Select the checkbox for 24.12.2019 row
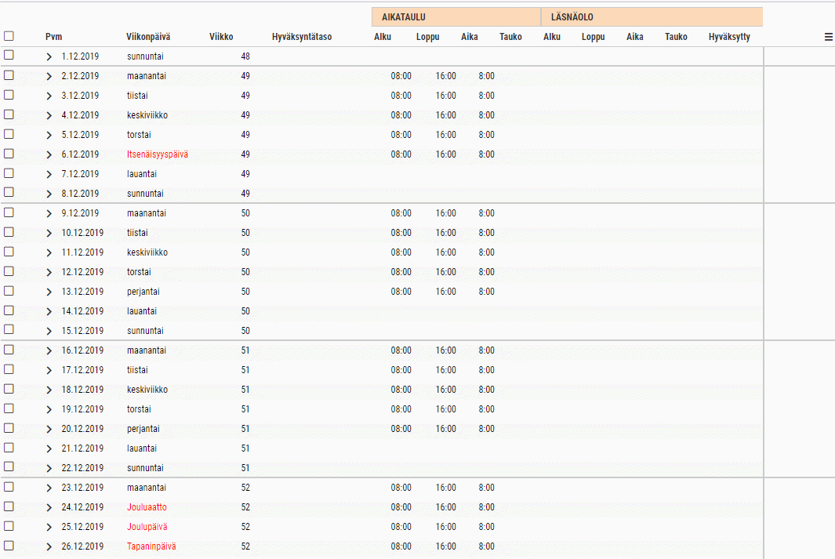 [x=9, y=506]
